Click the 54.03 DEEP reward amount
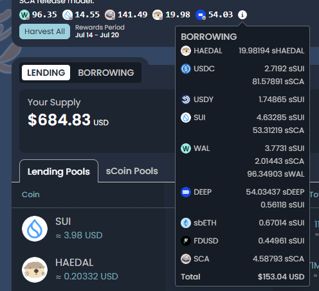This screenshot has width=319, height=291. coord(221,15)
